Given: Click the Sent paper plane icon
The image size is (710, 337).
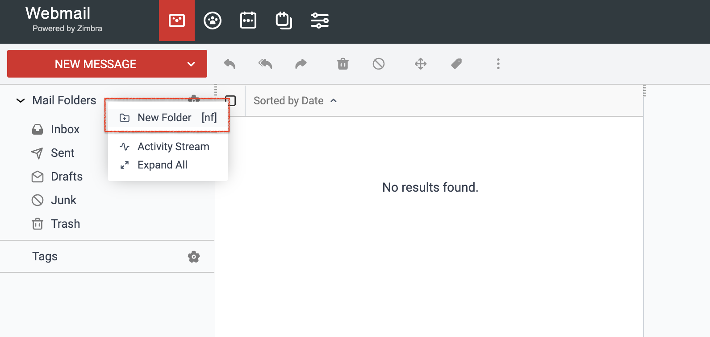Looking at the screenshot, I should [38, 153].
